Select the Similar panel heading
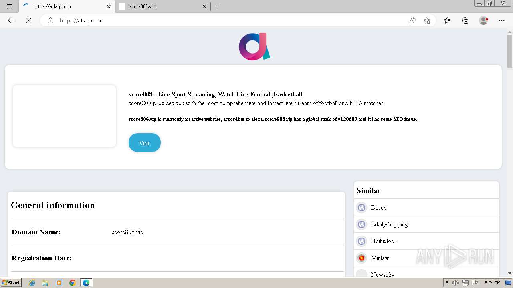The image size is (513, 288). [368, 191]
